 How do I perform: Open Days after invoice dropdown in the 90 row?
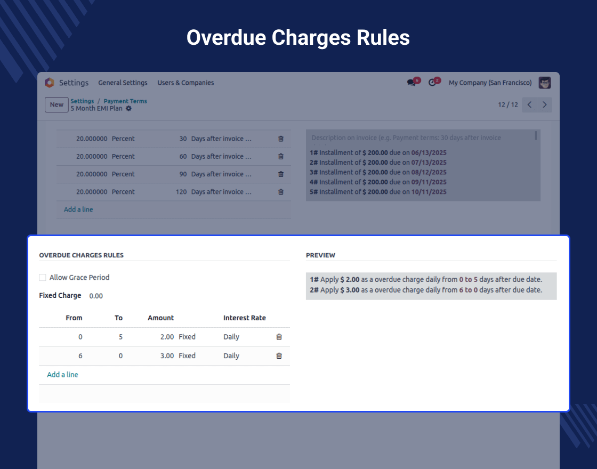221,174
